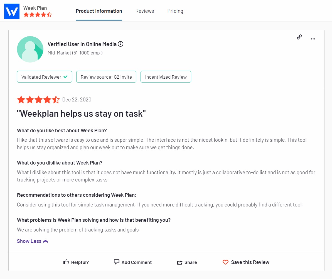Open the three-dot more options menu

[313, 39]
